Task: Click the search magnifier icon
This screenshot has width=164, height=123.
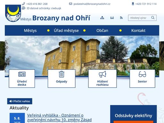Action: (153, 18)
